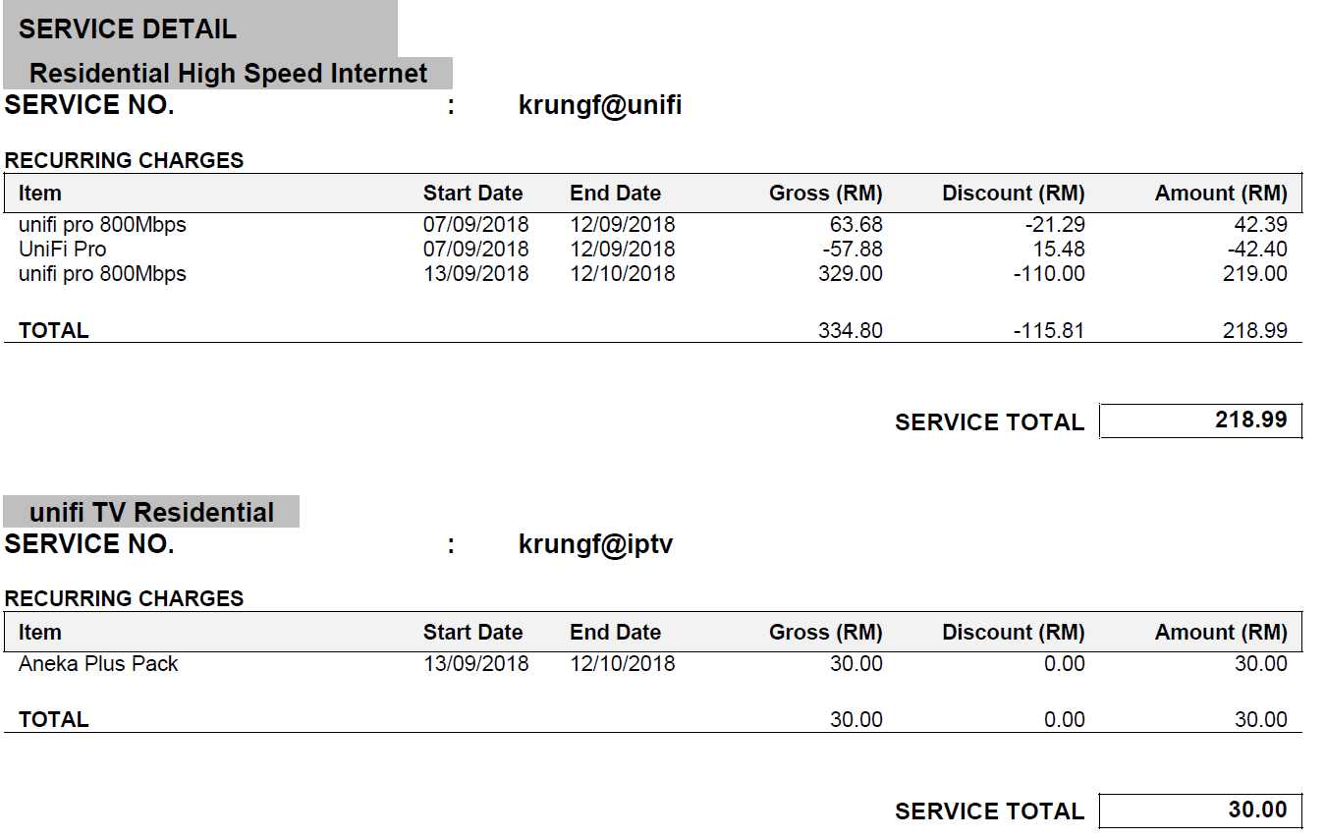Select Start Date header in internet table

[472, 194]
